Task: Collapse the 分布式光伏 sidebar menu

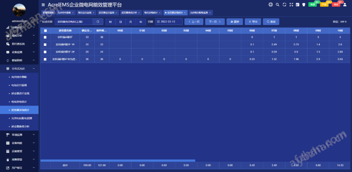Action: point(20,69)
